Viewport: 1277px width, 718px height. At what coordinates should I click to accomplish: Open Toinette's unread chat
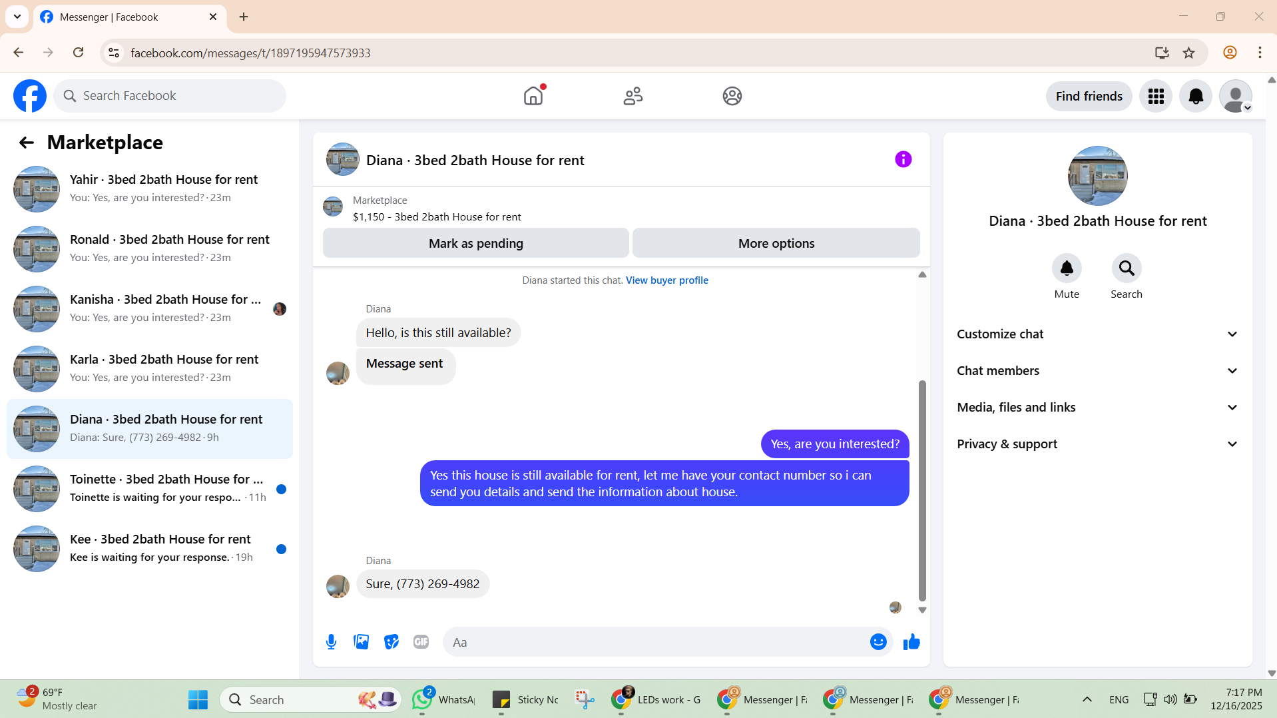coord(150,489)
